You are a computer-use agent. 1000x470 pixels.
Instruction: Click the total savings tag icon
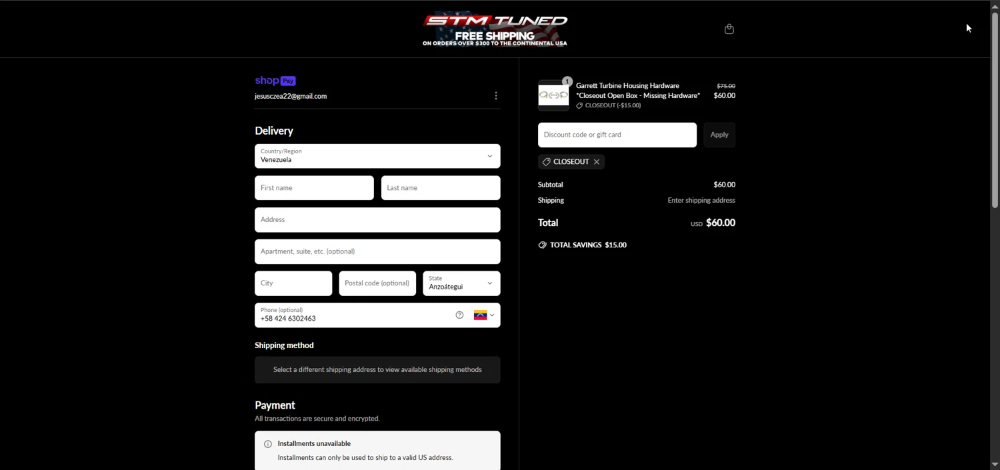(x=542, y=245)
